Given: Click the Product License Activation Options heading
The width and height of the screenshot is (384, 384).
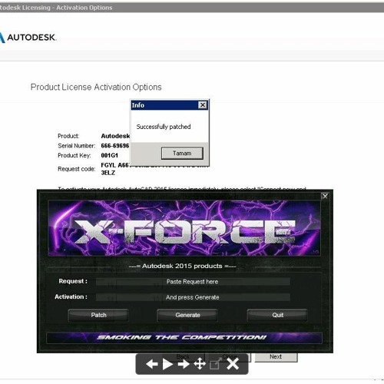Looking at the screenshot, I should [96, 87].
